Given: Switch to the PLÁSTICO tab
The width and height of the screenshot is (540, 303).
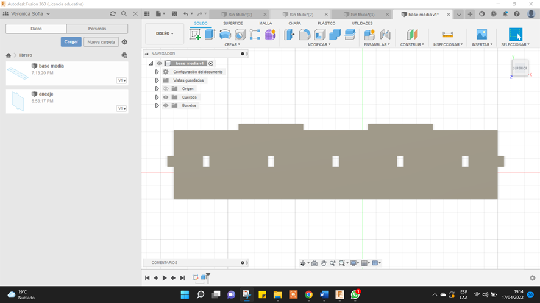Looking at the screenshot, I should pyautogui.click(x=326, y=23).
